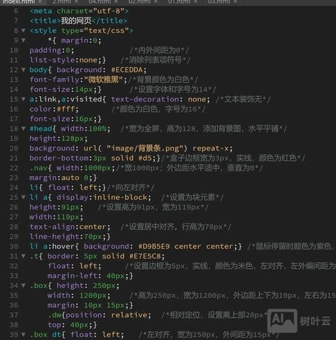This screenshot has height=340, width=336.
Task: Click line number 38 in the gutter
Action: click(14, 325)
